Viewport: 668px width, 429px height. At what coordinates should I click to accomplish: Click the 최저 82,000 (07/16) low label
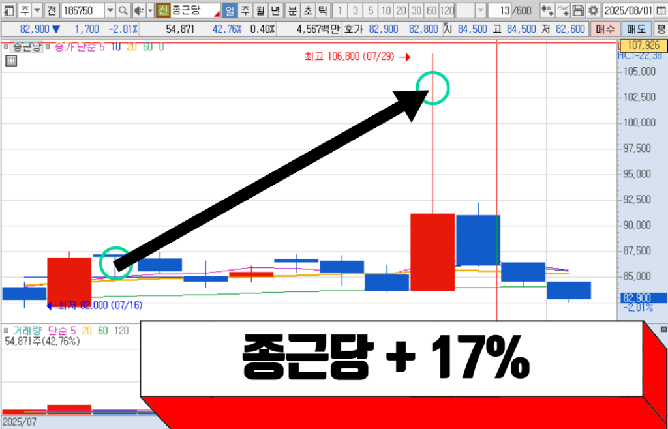click(100, 304)
